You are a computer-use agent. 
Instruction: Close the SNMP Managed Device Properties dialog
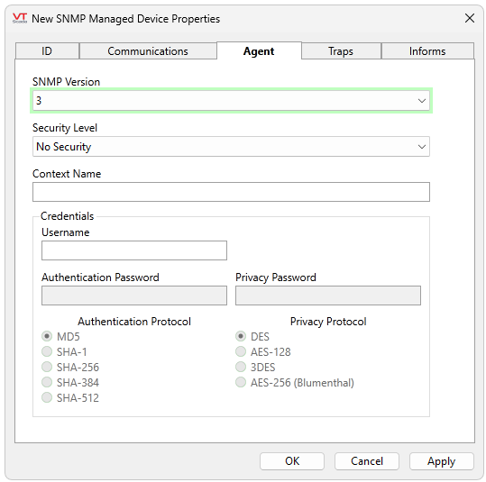click(470, 18)
